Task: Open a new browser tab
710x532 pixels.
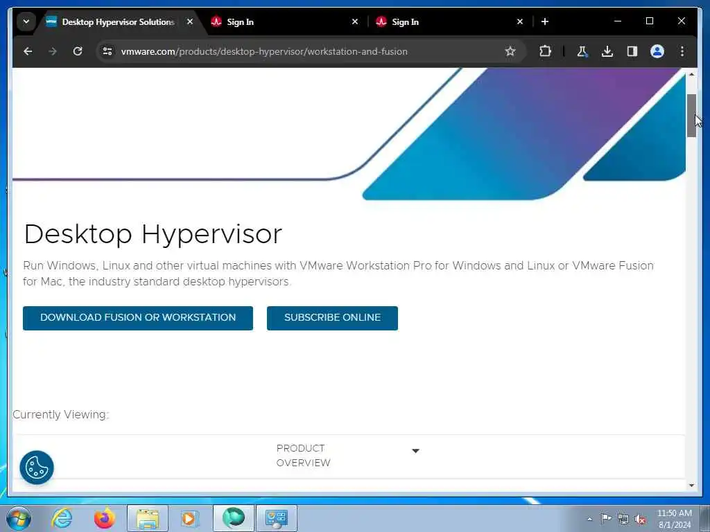Action: point(545,21)
